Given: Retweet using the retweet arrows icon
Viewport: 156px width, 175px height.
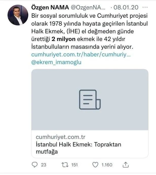Looking at the screenshot, I should [65, 165].
